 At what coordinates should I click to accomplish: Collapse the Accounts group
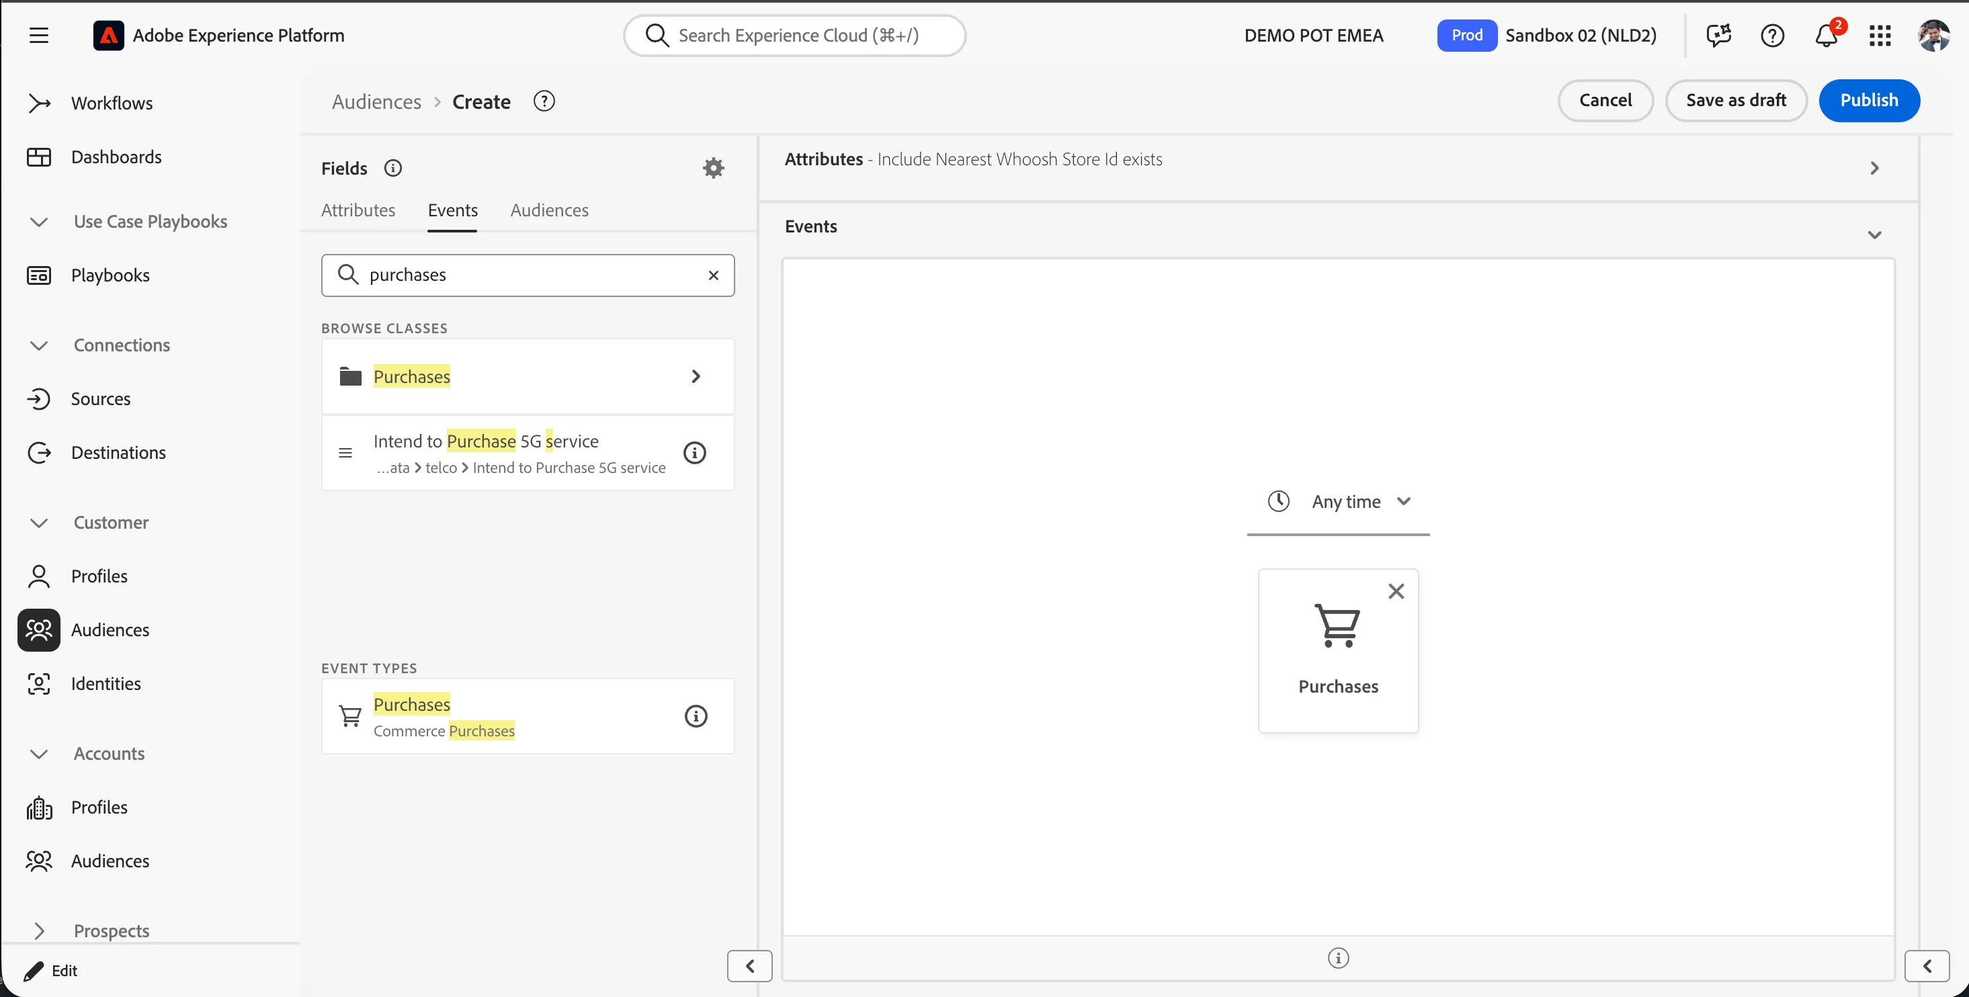[x=39, y=753]
